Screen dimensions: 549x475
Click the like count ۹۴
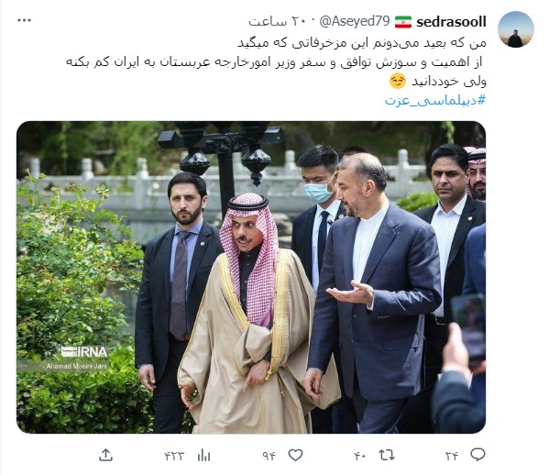point(269,456)
